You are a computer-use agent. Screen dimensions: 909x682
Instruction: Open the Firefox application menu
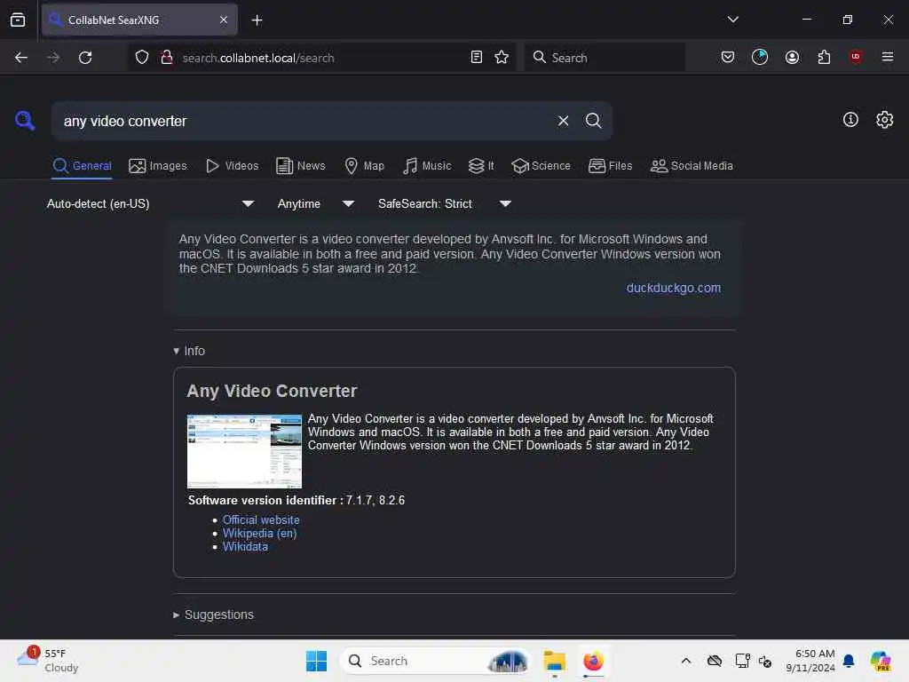click(x=887, y=57)
